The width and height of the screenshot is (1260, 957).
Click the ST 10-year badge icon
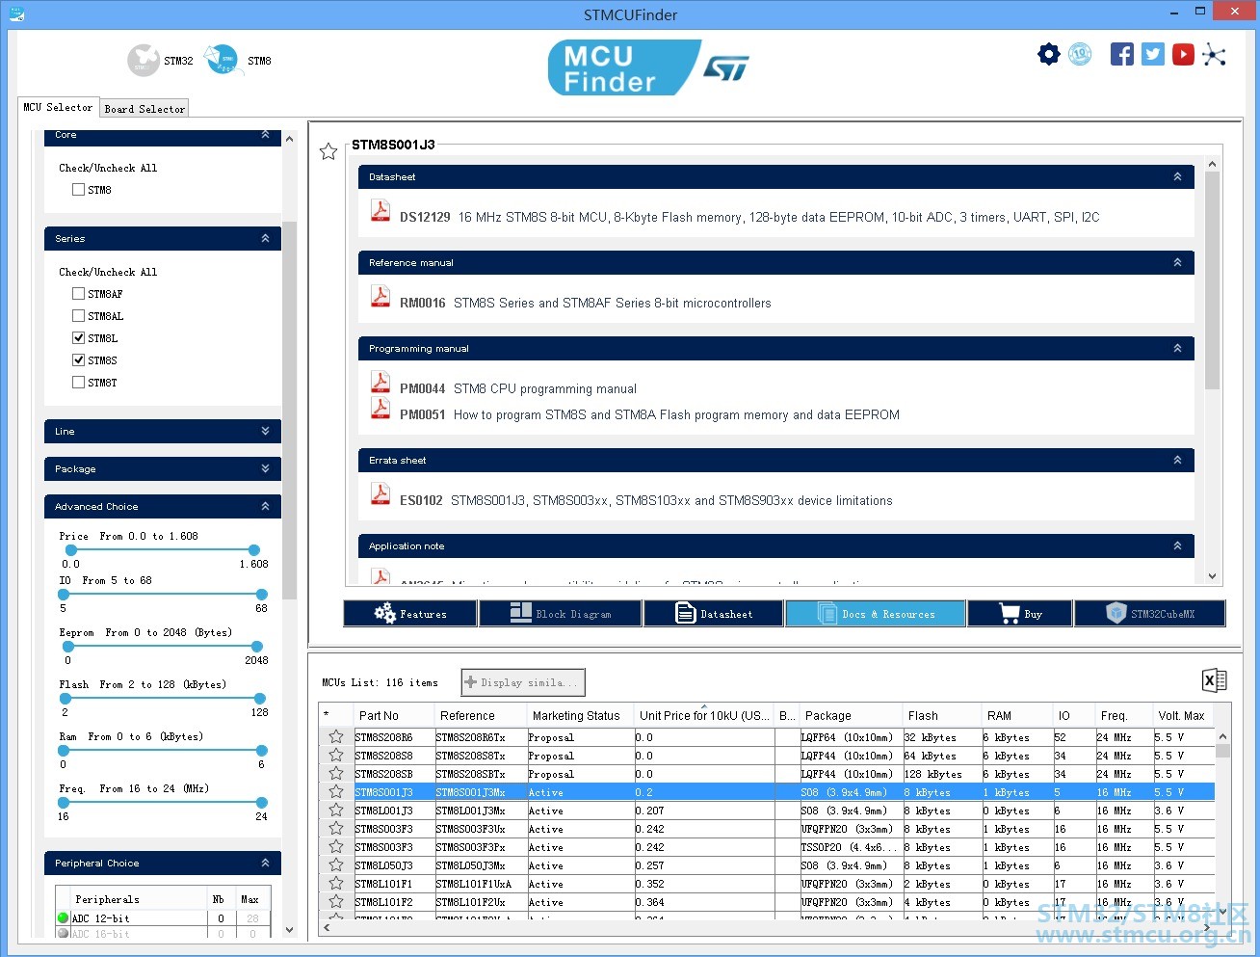point(1080,54)
